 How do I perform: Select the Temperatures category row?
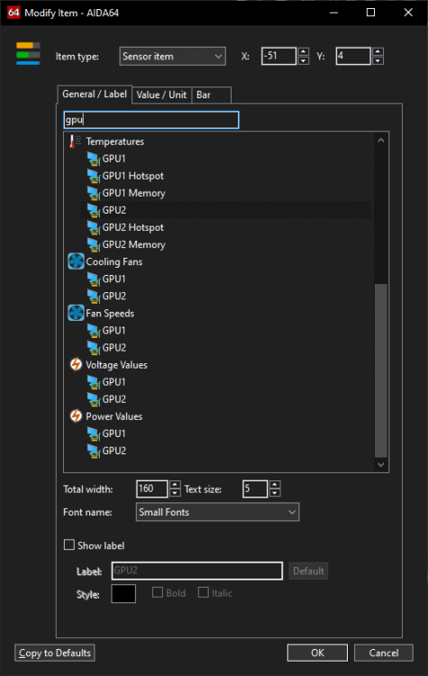[114, 142]
